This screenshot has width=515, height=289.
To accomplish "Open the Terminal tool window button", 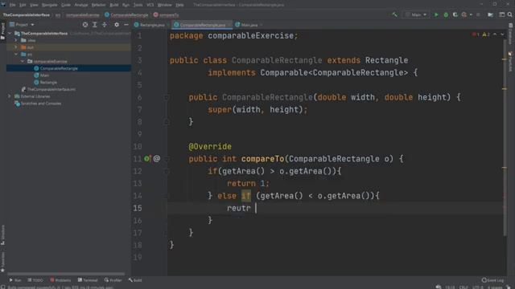I will click(x=88, y=280).
